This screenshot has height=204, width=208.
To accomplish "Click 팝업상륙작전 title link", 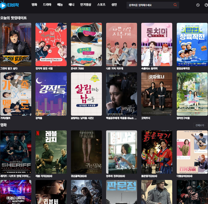I will point(183,69).
